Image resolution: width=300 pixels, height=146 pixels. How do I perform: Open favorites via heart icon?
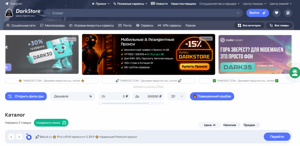pyautogui.click(x=277, y=13)
